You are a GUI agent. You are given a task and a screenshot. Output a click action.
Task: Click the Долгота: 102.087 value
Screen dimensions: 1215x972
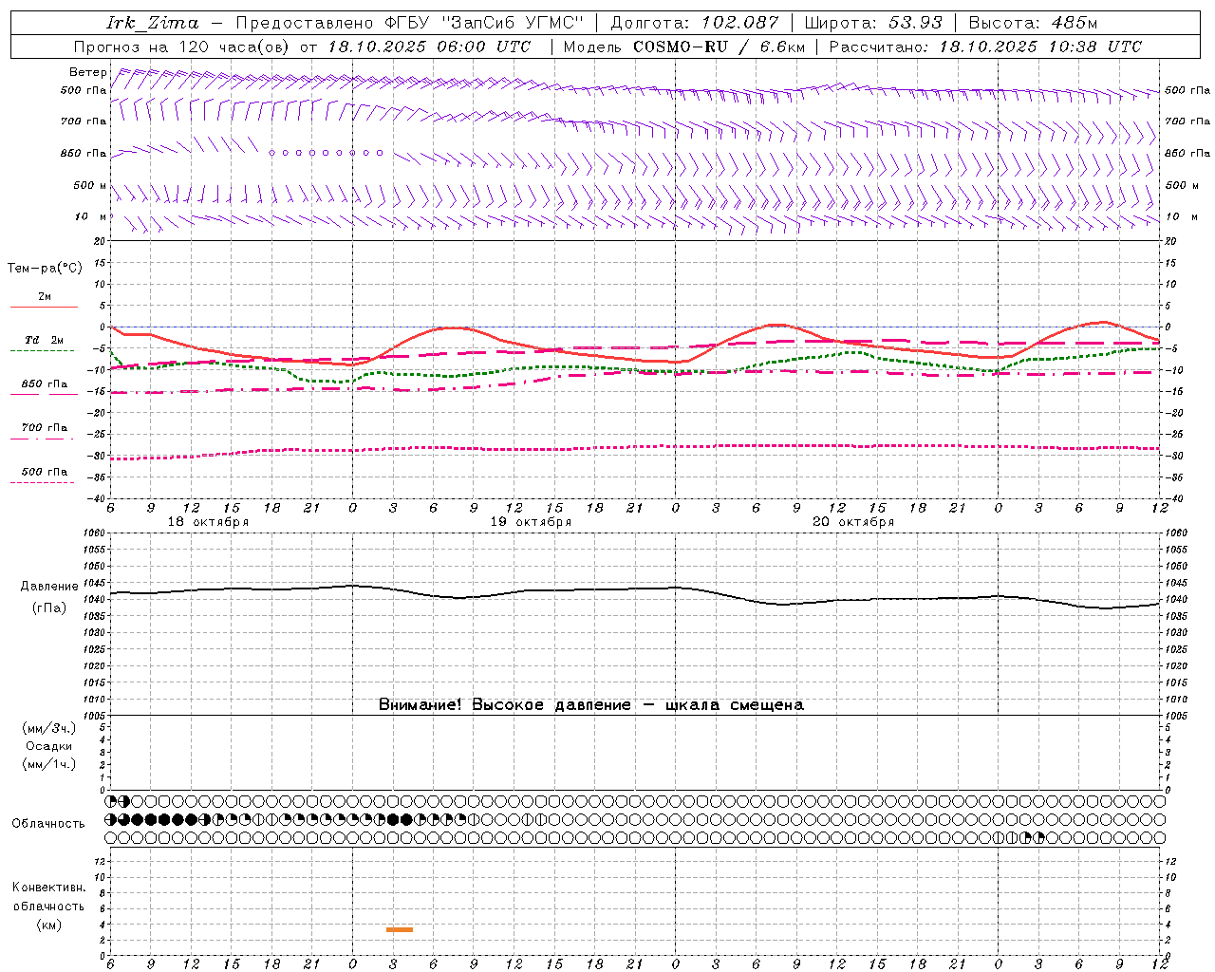click(x=694, y=22)
